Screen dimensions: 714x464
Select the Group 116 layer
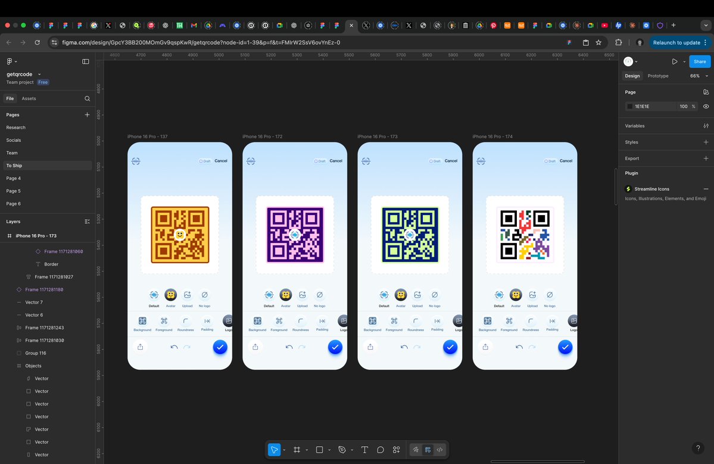tap(36, 353)
